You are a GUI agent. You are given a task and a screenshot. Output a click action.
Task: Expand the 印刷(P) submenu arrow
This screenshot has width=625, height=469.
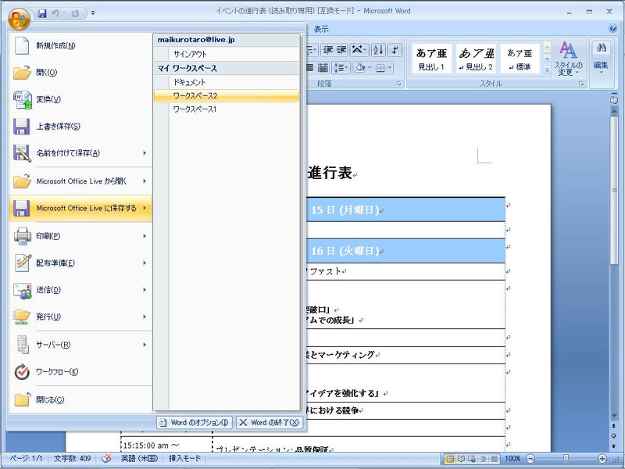tap(145, 236)
